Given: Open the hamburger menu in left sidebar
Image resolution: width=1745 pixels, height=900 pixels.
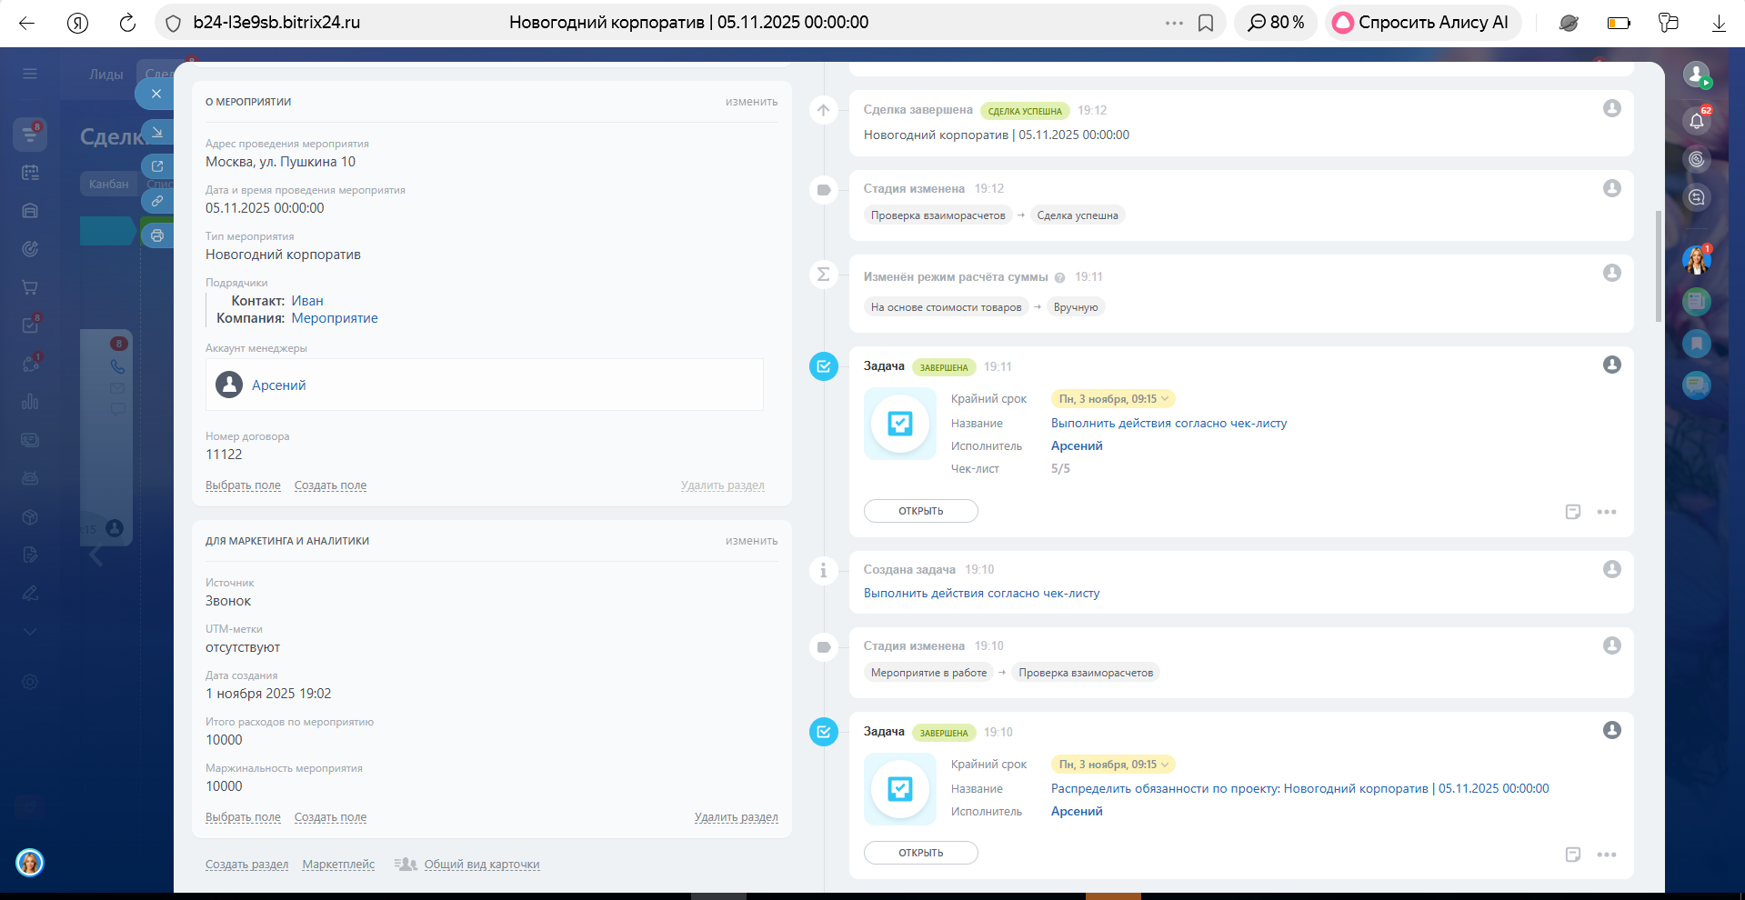Looking at the screenshot, I should click(30, 74).
